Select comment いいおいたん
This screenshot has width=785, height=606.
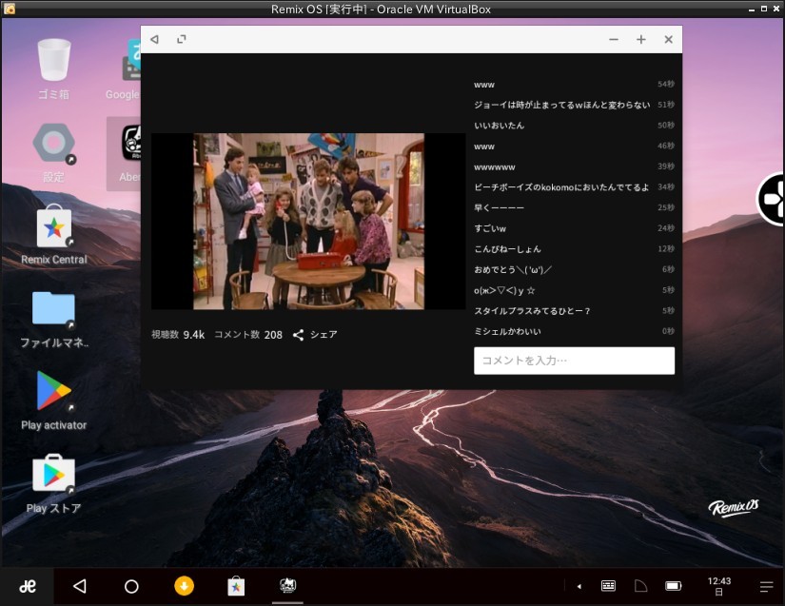tap(500, 126)
